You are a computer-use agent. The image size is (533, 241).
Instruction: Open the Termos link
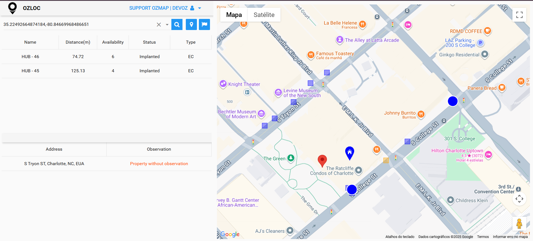tap(483, 237)
